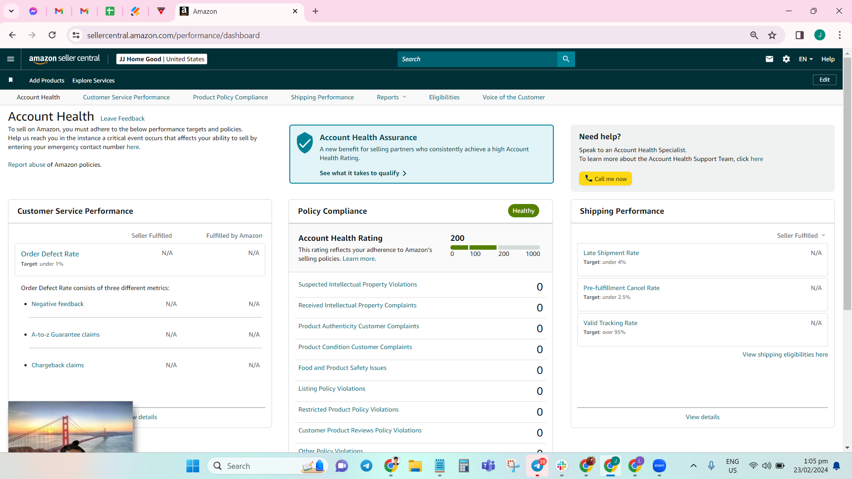Open Microsoft Teams from the taskbar
The width and height of the screenshot is (852, 479).
click(x=488, y=466)
